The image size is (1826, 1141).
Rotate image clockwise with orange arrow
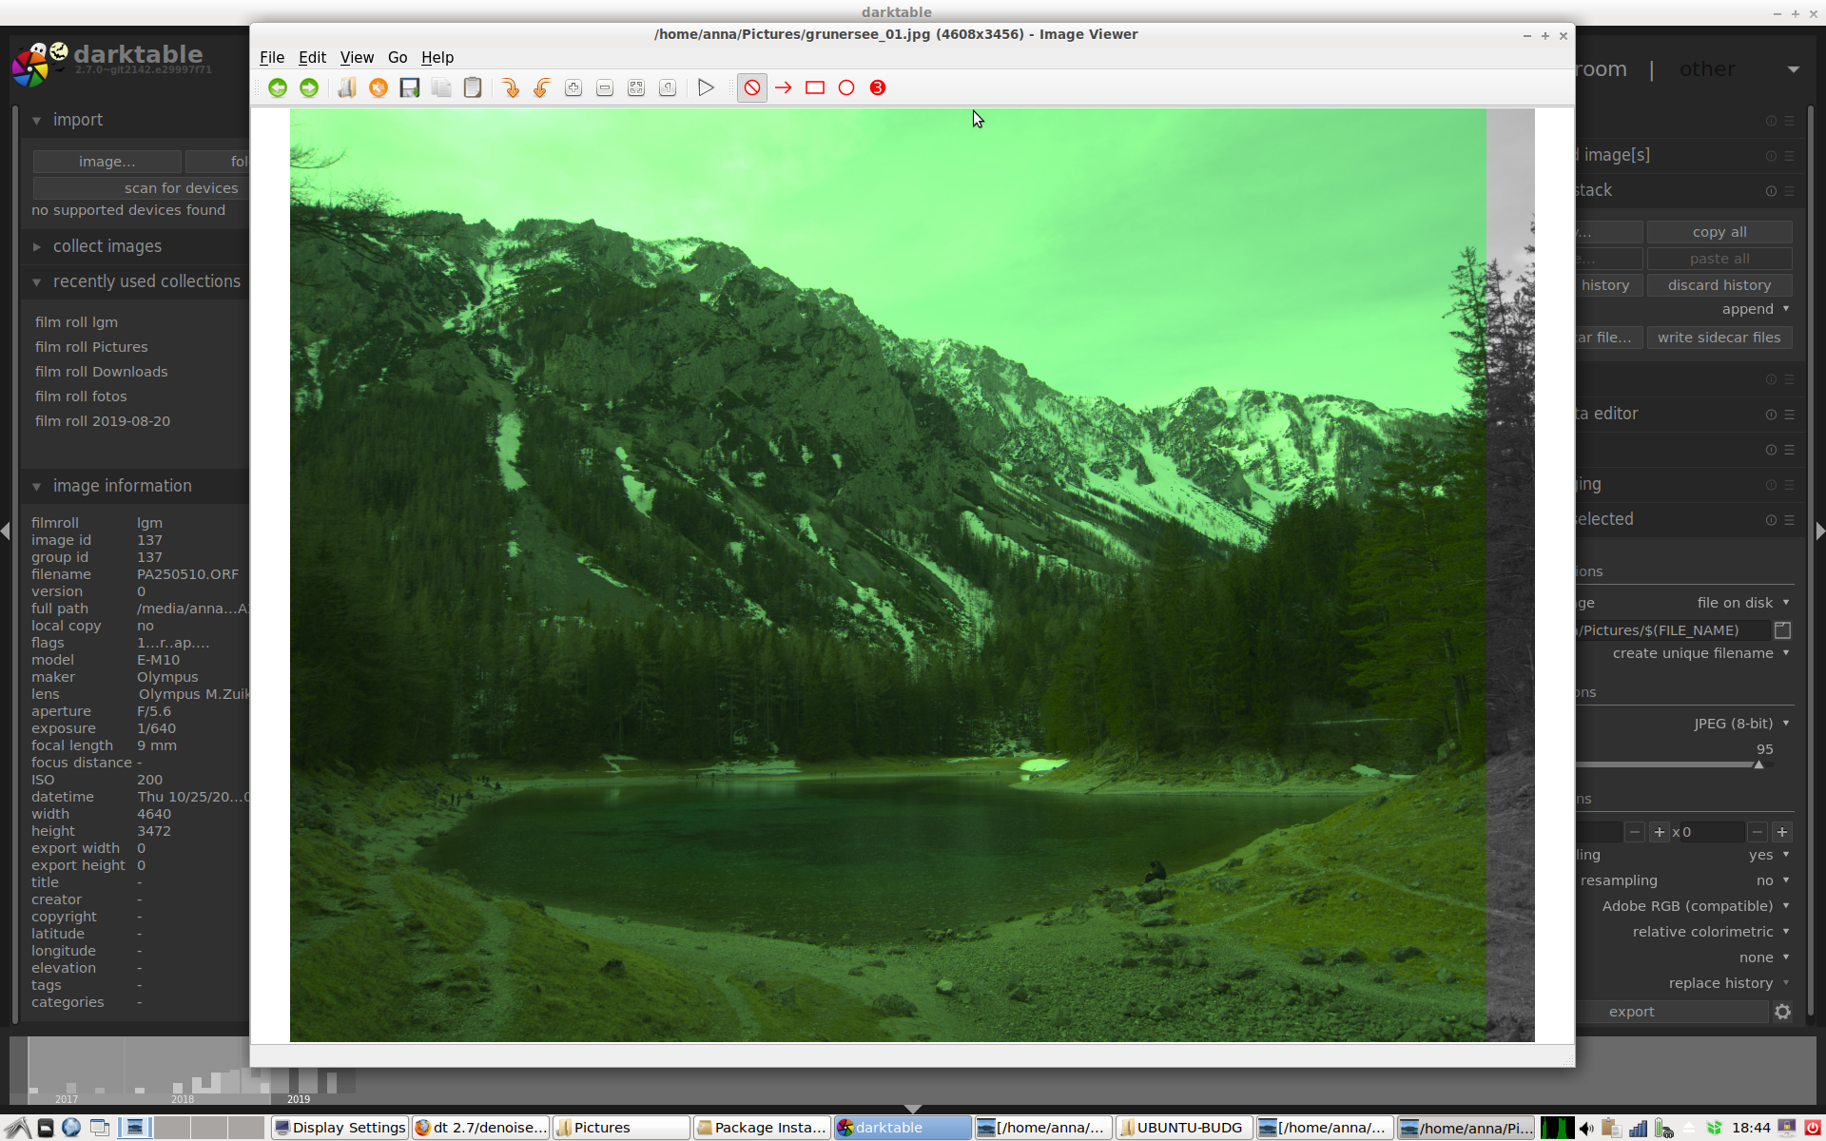[511, 87]
